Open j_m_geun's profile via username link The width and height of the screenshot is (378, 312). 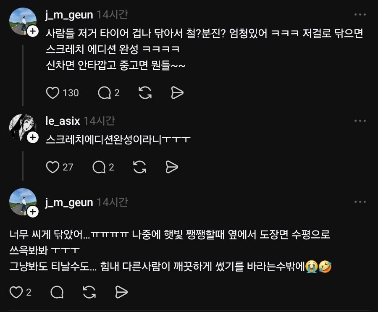(x=70, y=14)
